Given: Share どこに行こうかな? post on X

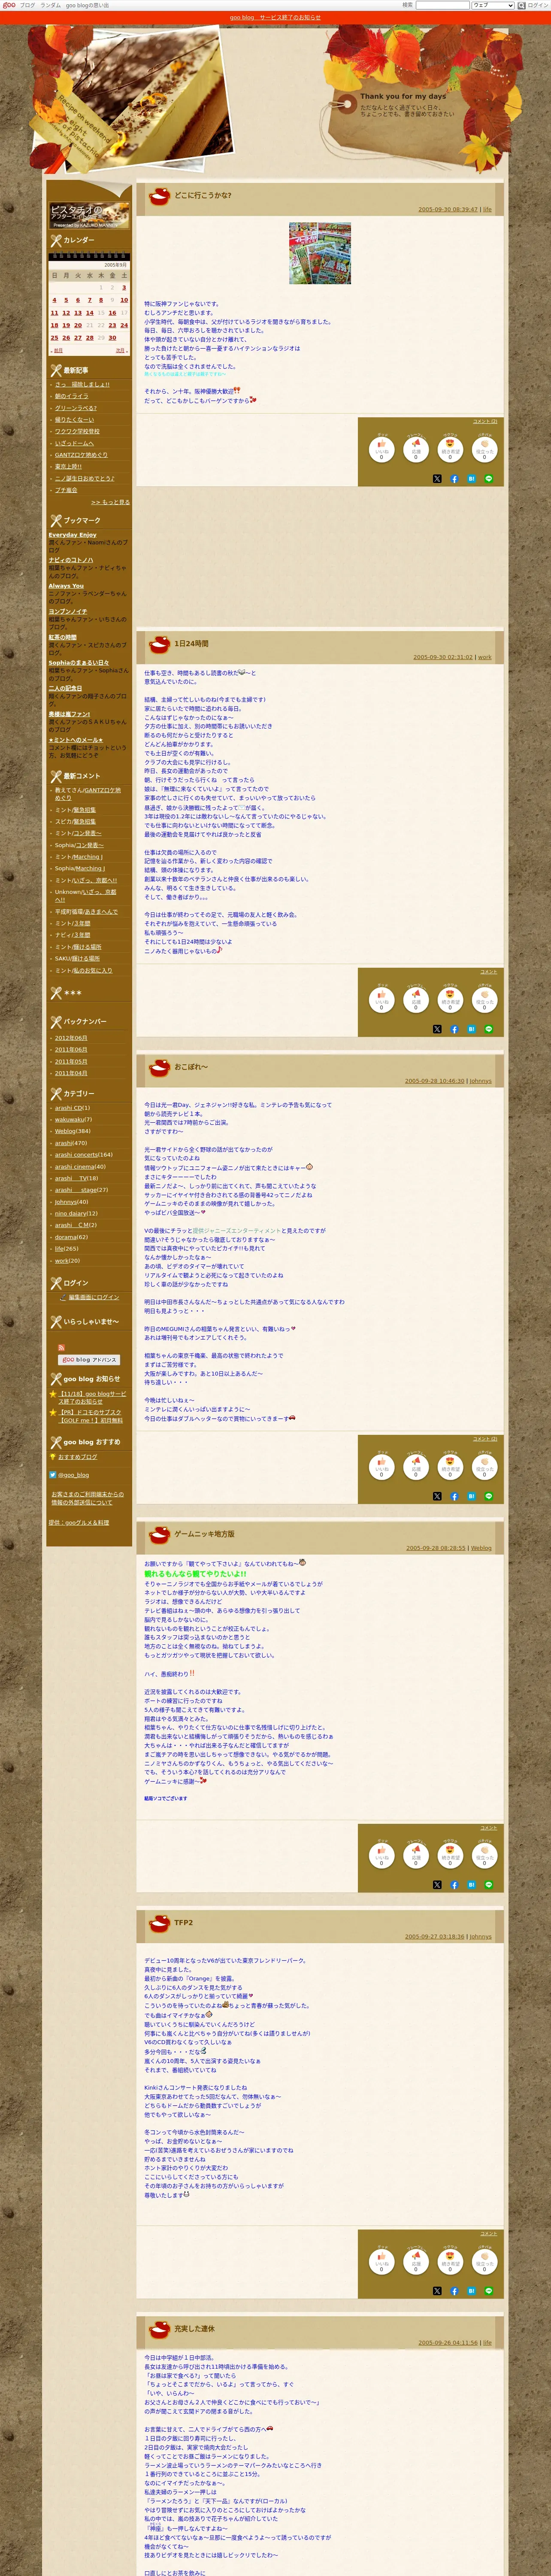Looking at the screenshot, I should [437, 479].
